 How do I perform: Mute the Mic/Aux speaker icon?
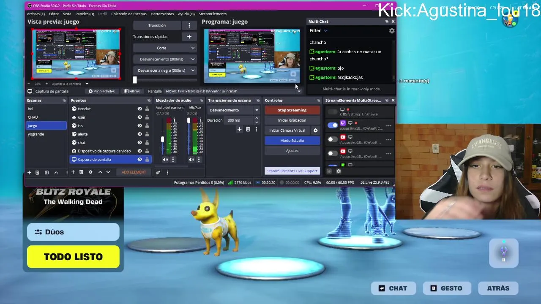(191, 160)
